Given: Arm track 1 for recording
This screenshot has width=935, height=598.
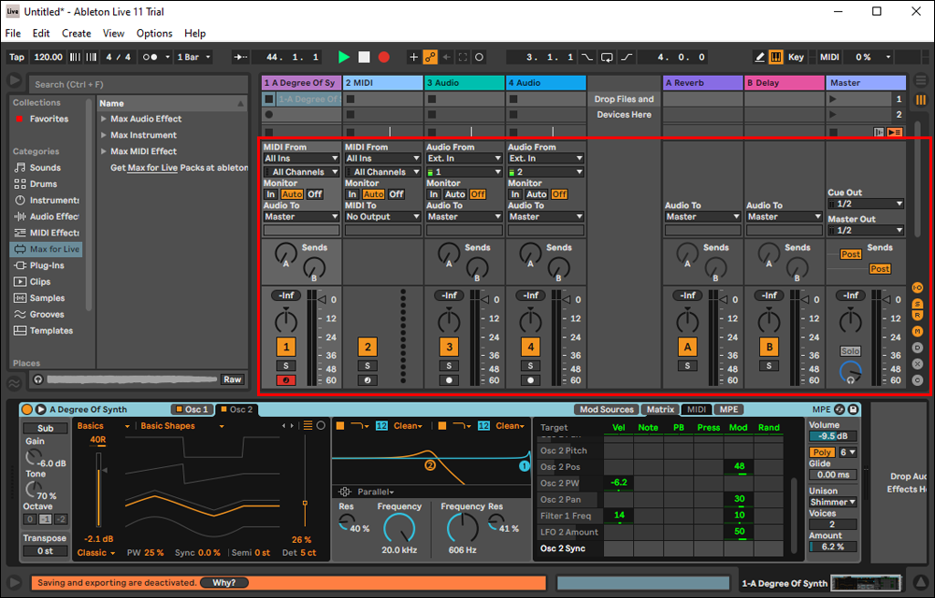Looking at the screenshot, I should pos(286,380).
